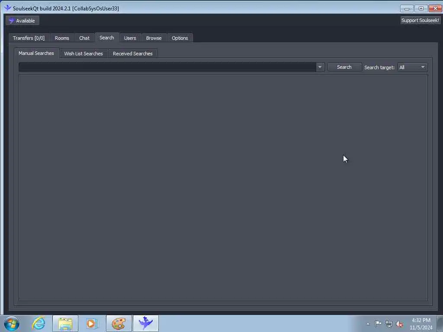Image resolution: width=443 pixels, height=332 pixels.
Task: Minimize the SoulseekQt window
Action: pyautogui.click(x=407, y=9)
